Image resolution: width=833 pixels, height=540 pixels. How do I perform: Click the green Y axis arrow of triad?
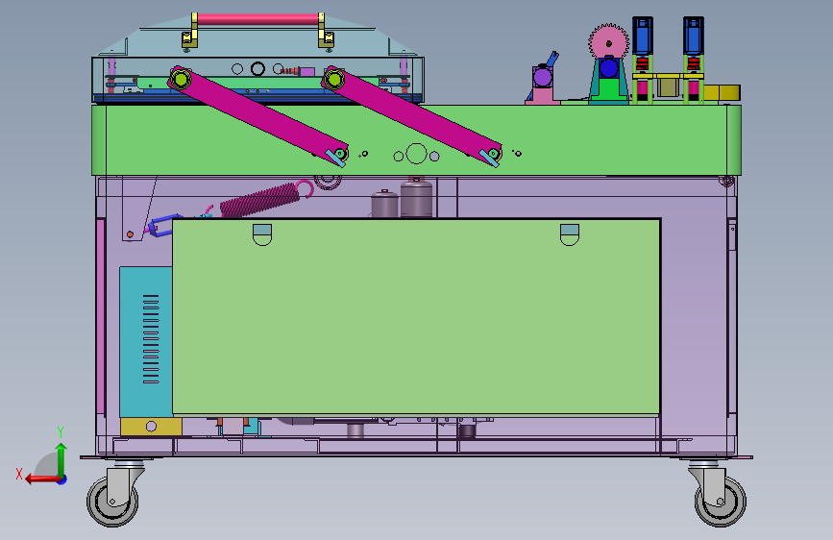point(61,459)
